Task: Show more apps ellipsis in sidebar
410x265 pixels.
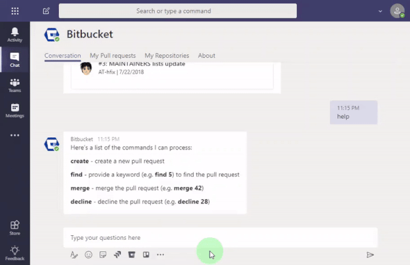Action: pos(15,135)
